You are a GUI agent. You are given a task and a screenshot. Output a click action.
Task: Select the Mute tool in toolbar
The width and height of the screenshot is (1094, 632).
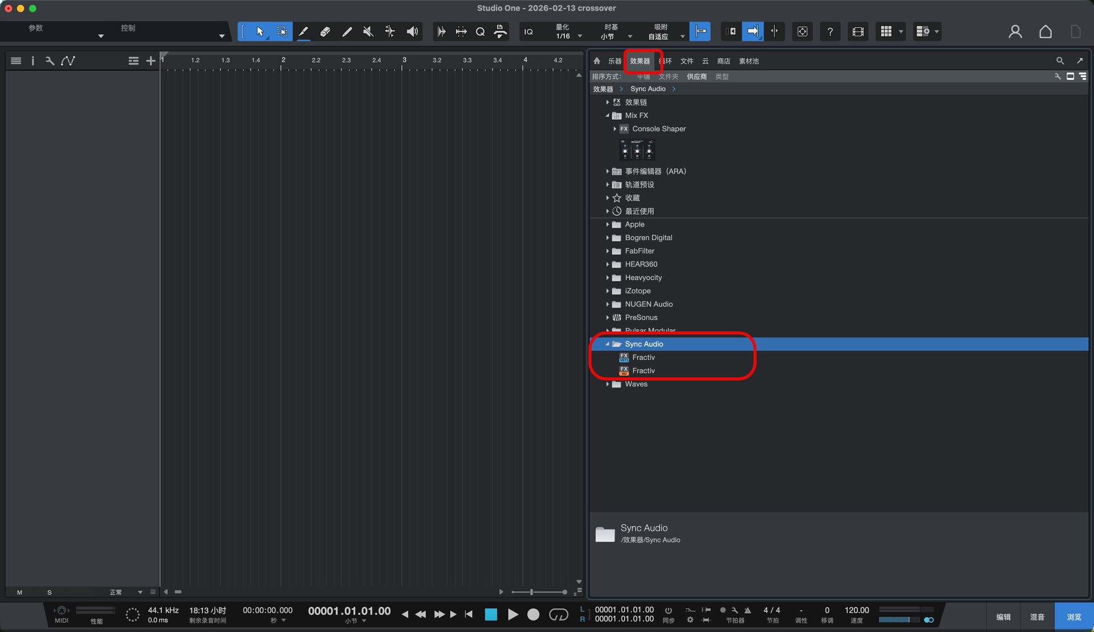coord(368,31)
